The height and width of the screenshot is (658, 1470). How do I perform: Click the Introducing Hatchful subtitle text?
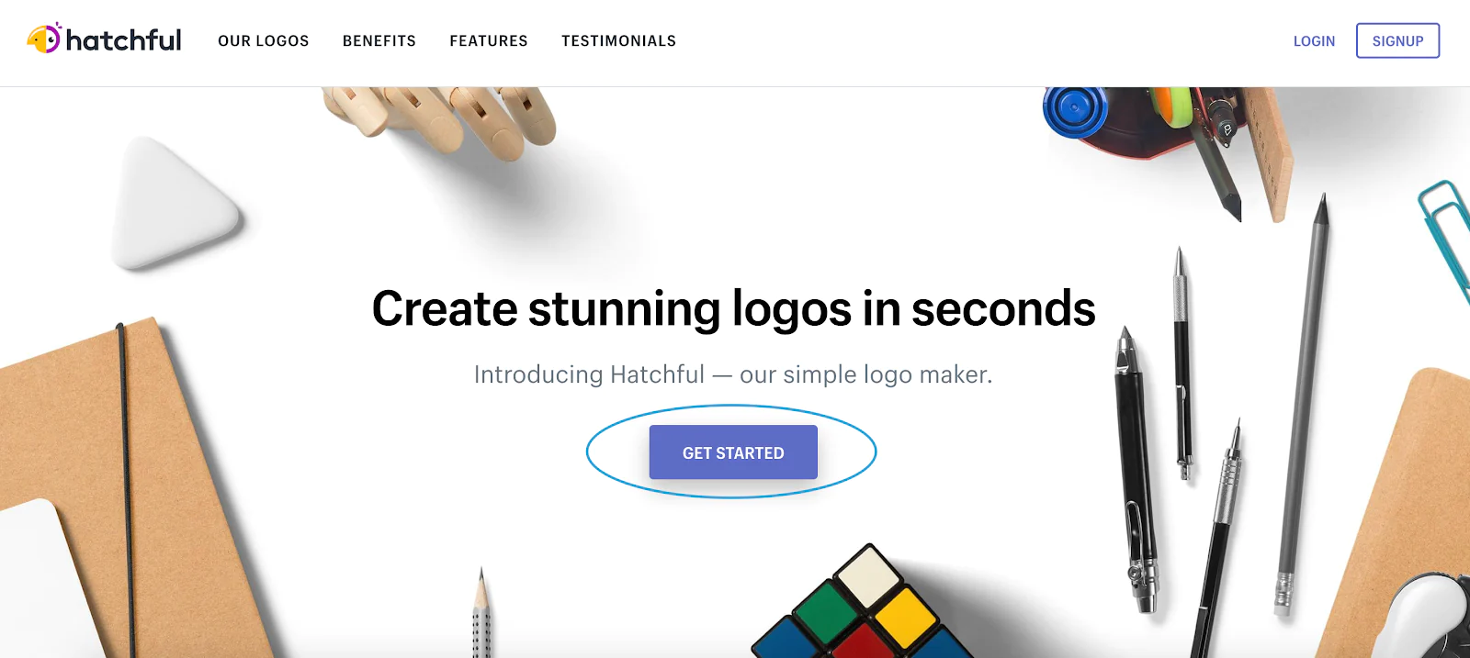coord(733,374)
